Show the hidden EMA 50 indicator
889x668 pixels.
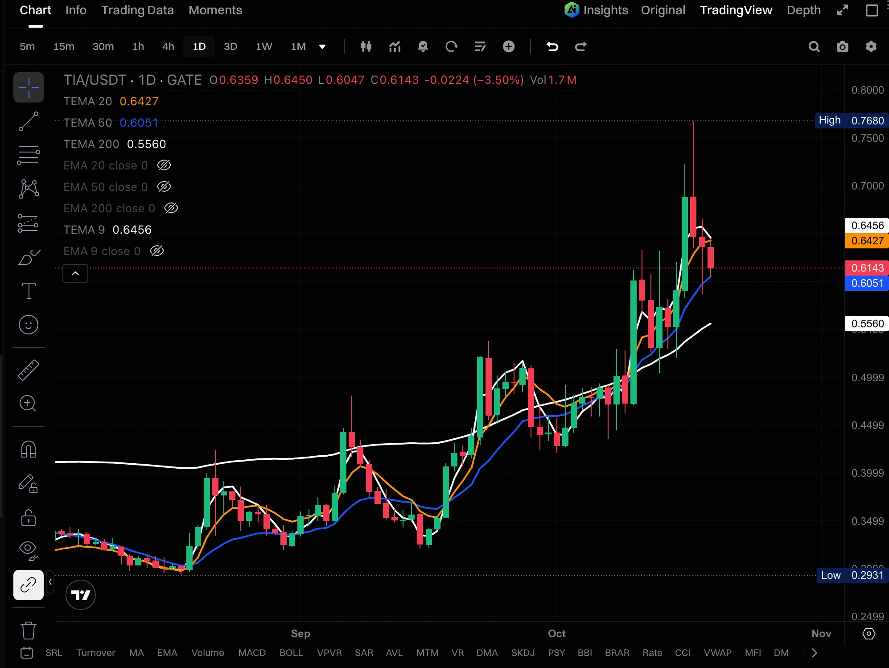(x=164, y=187)
